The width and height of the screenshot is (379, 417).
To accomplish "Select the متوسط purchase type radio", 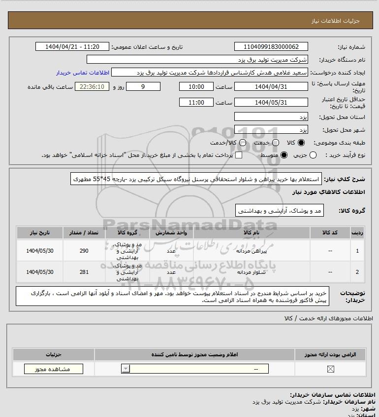I will point(284,155).
